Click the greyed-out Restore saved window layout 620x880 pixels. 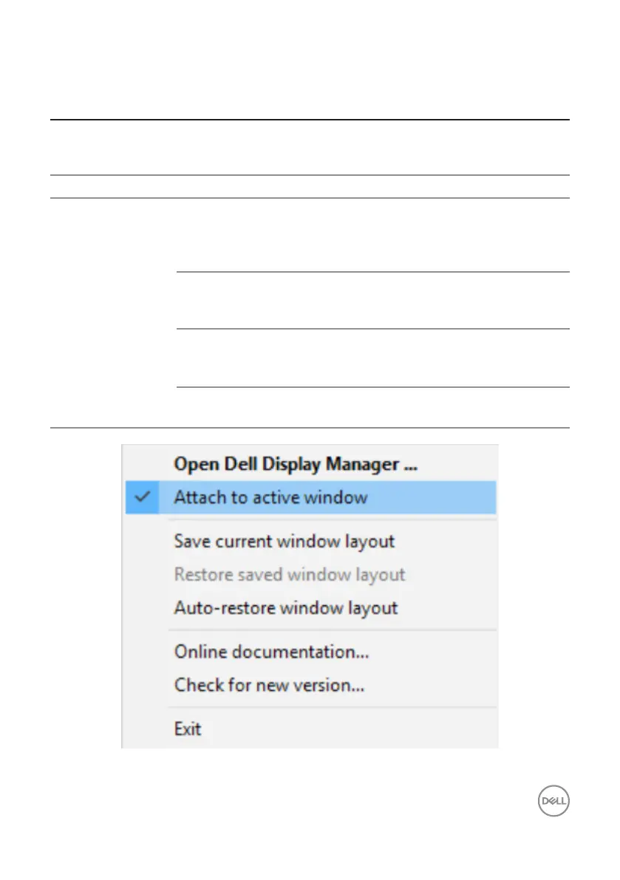(x=289, y=574)
